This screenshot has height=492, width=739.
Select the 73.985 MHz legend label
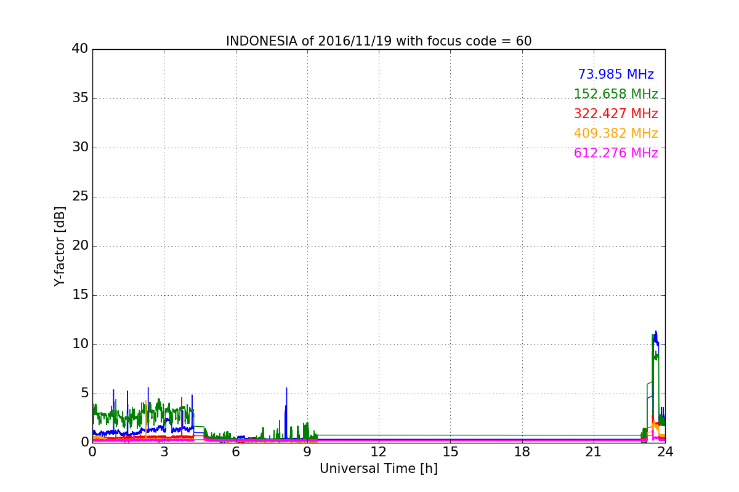click(x=616, y=74)
